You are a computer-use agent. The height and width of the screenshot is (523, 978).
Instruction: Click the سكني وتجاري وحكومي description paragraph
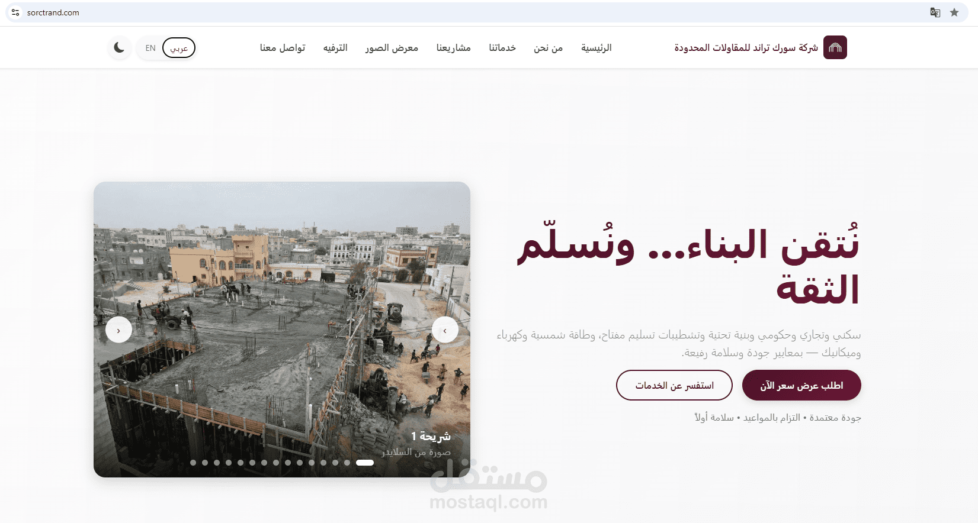tap(679, 344)
